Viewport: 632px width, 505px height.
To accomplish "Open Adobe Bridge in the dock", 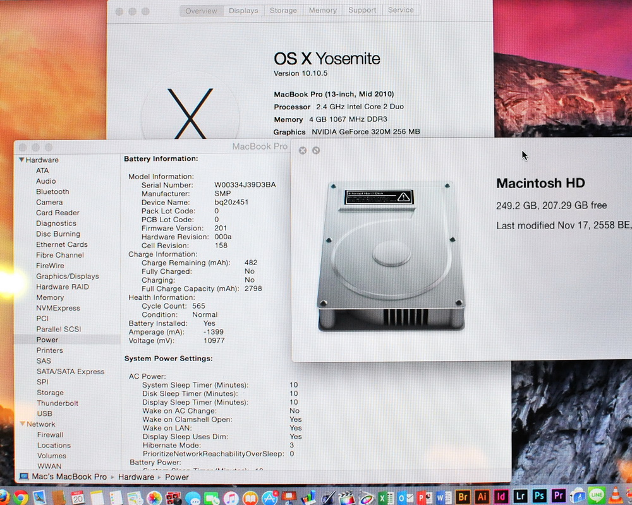I will pyautogui.click(x=463, y=497).
